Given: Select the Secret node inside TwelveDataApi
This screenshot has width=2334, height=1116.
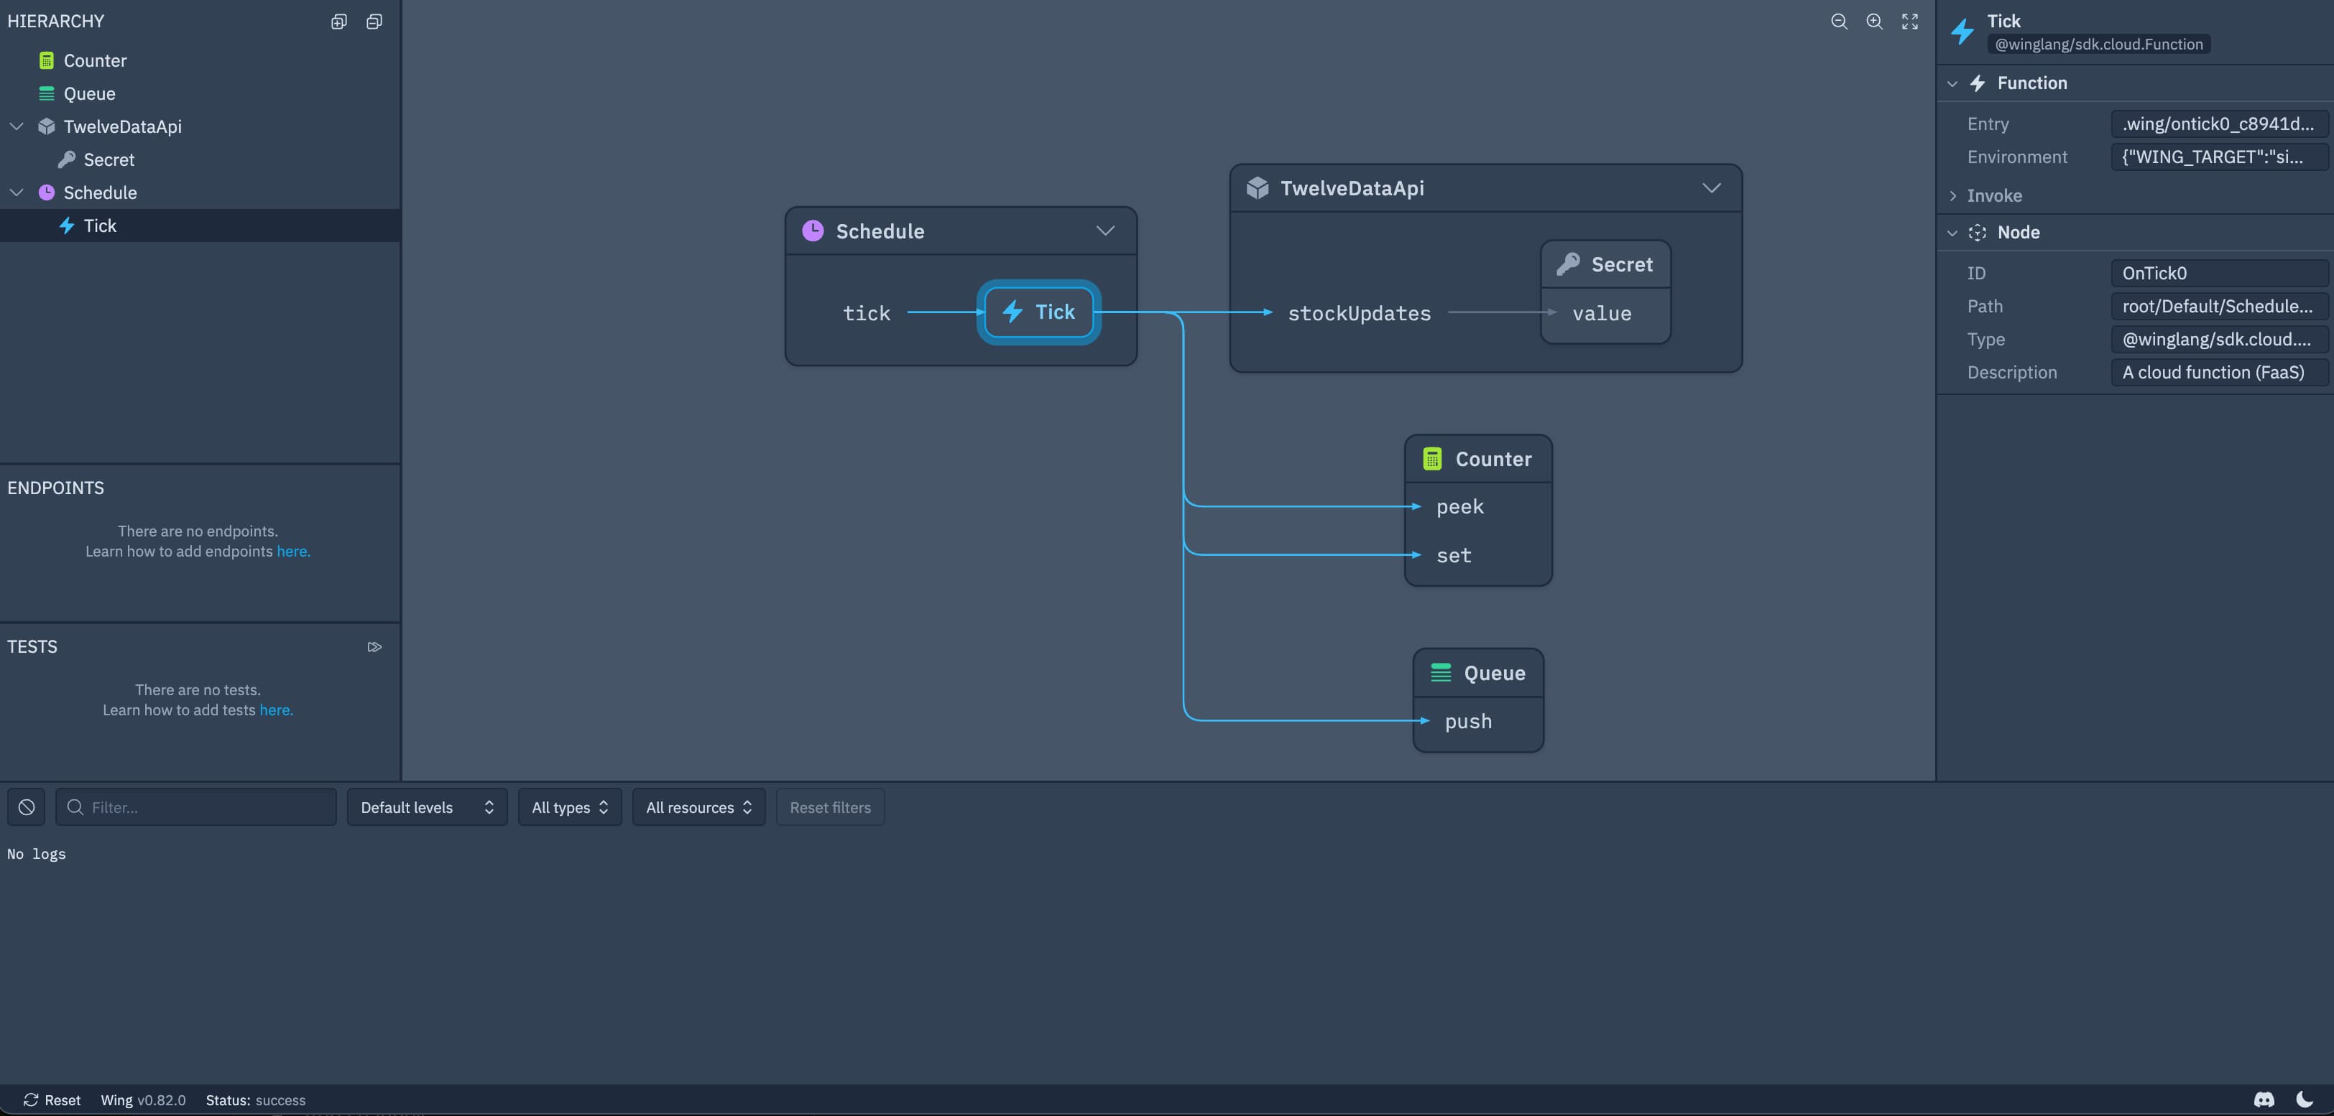Looking at the screenshot, I should (x=1605, y=264).
